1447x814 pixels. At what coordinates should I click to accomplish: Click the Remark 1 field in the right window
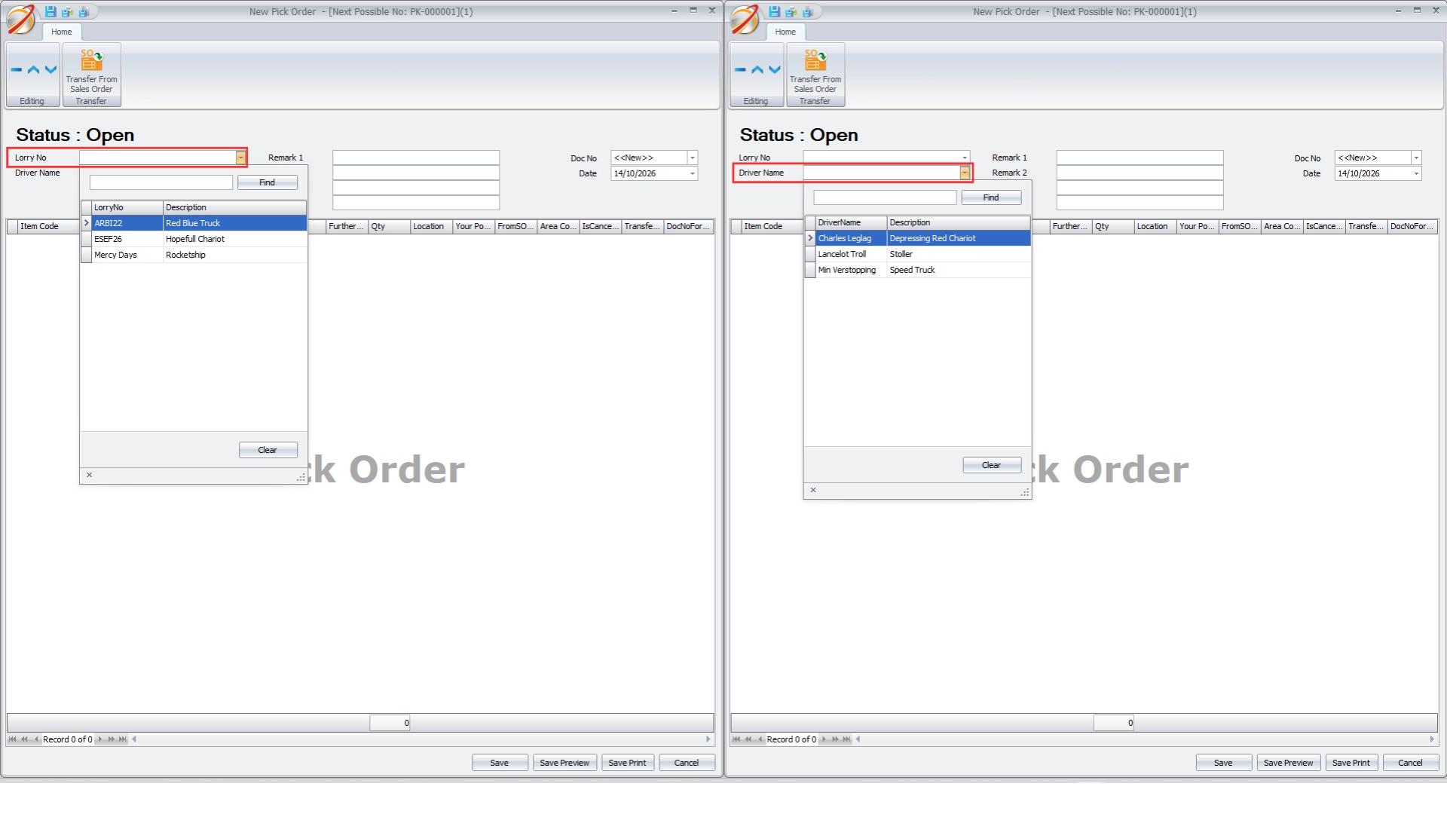pyautogui.click(x=1140, y=158)
